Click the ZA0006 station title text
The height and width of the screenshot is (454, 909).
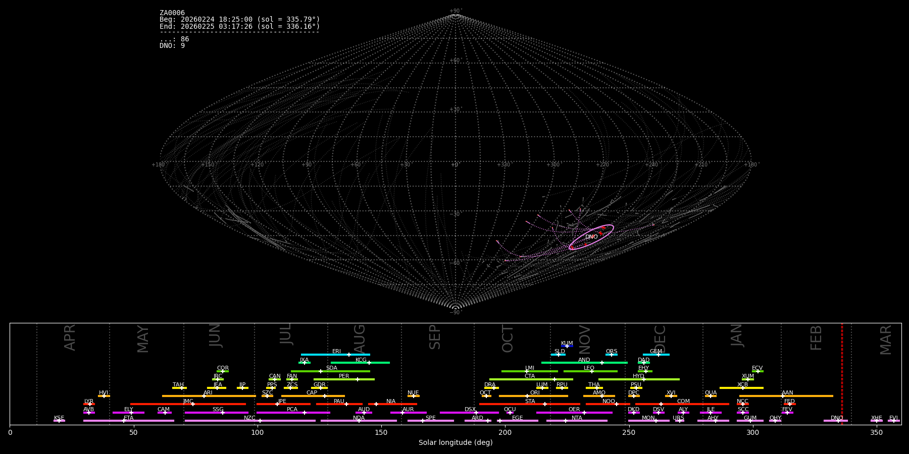coord(172,13)
